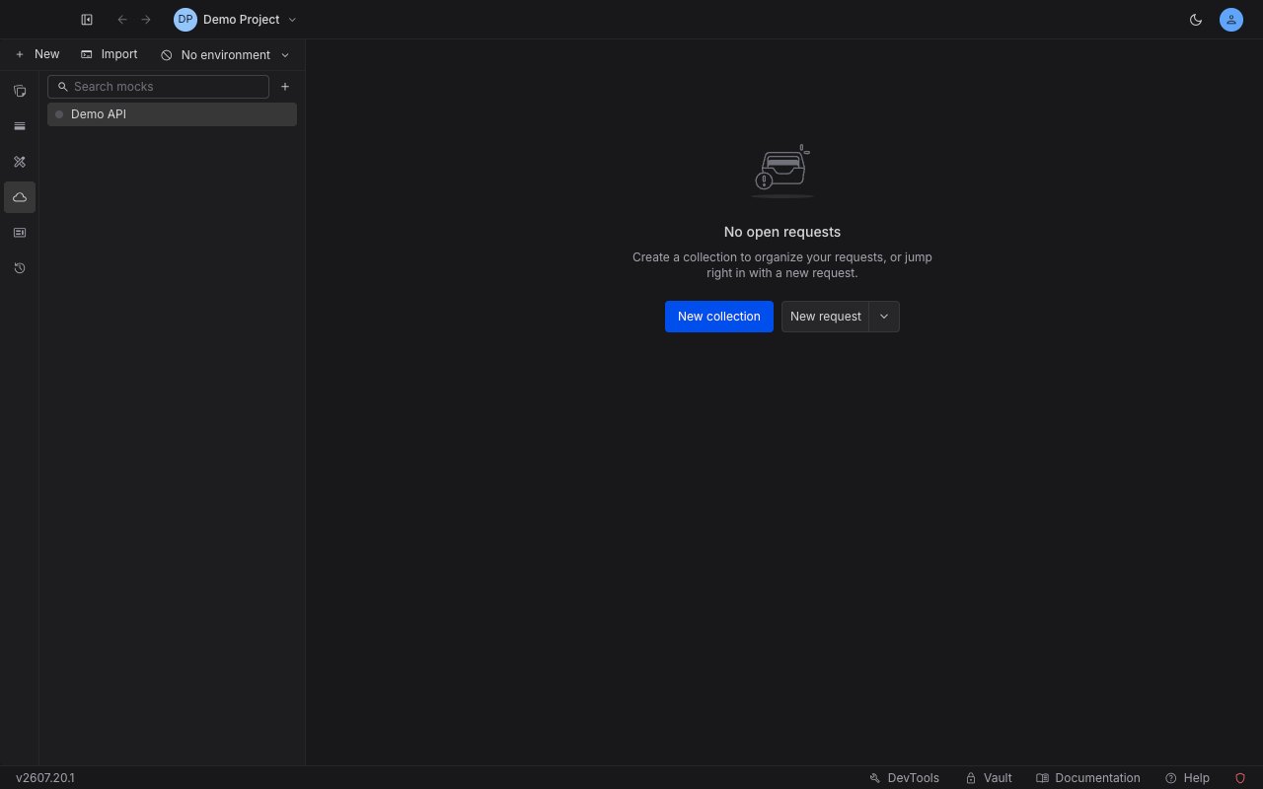The image size is (1263, 789).
Task: Go back with the left arrow
Action: (122, 20)
